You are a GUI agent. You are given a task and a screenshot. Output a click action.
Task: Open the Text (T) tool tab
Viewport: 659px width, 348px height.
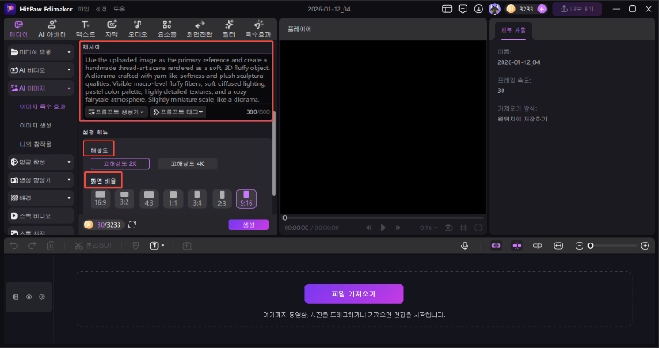(85, 29)
